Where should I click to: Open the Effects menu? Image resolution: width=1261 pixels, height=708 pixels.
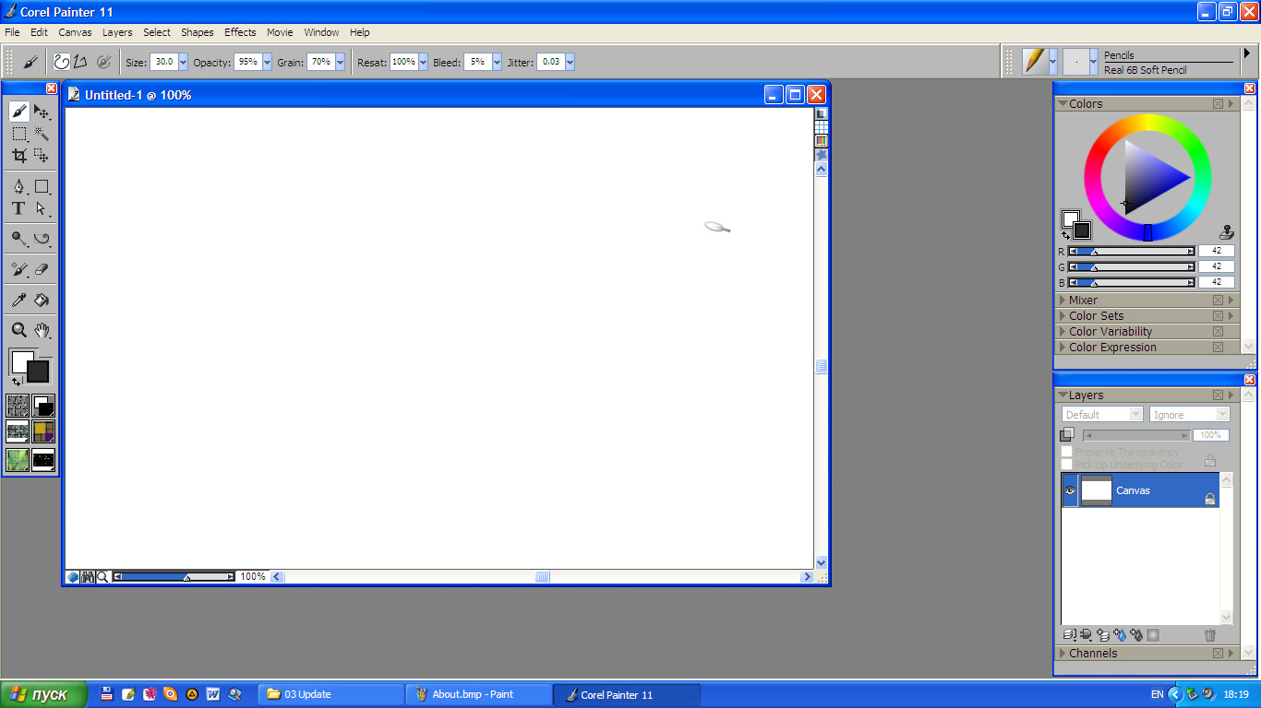[x=240, y=32]
